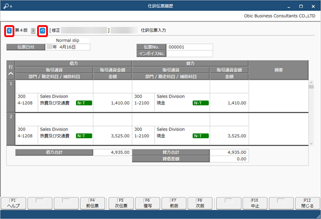This screenshot has height=219, width=321.
Task: Select row 1 number header
Action: pyautogui.click(x=11, y=96)
